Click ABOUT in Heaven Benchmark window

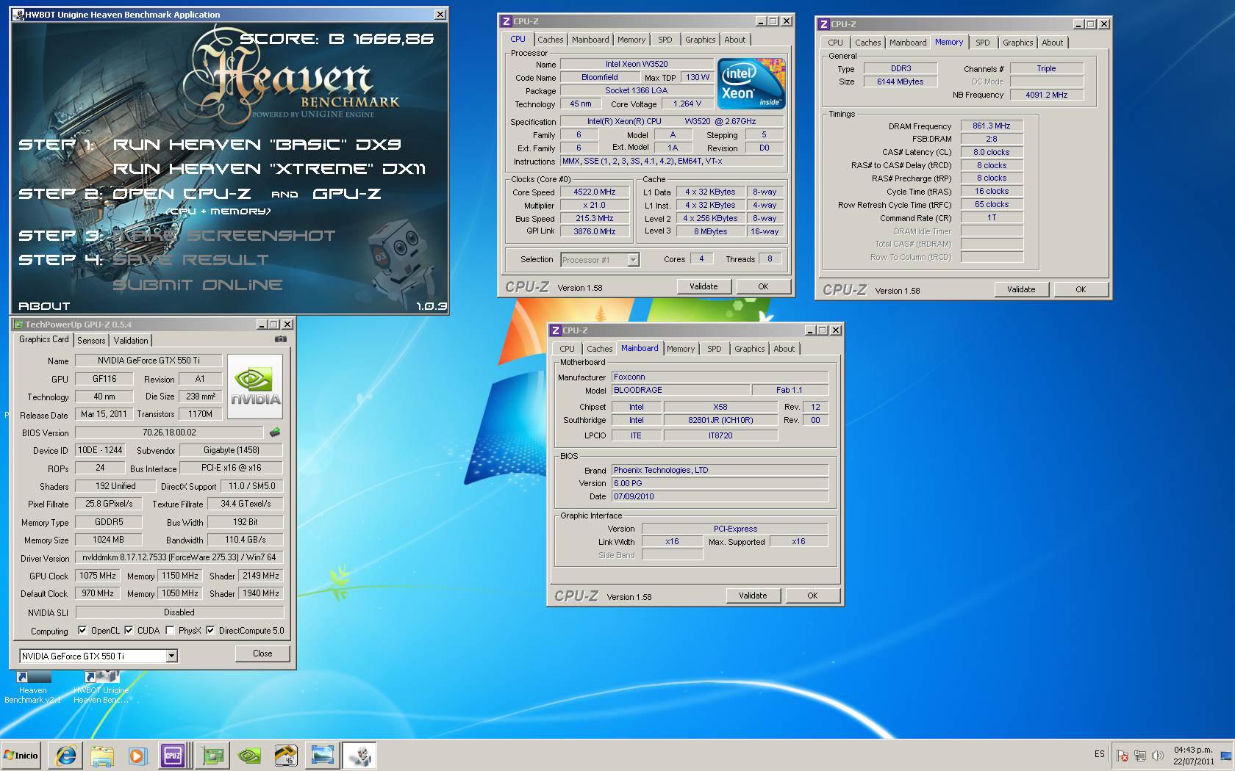click(44, 305)
